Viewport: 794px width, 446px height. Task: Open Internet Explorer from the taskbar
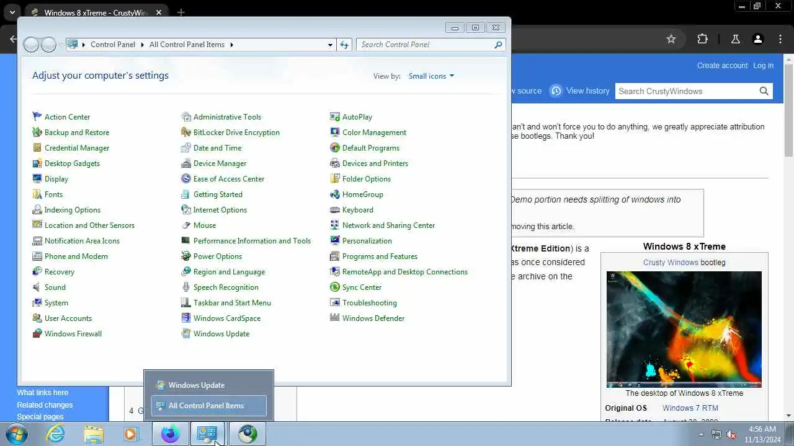coord(56,434)
